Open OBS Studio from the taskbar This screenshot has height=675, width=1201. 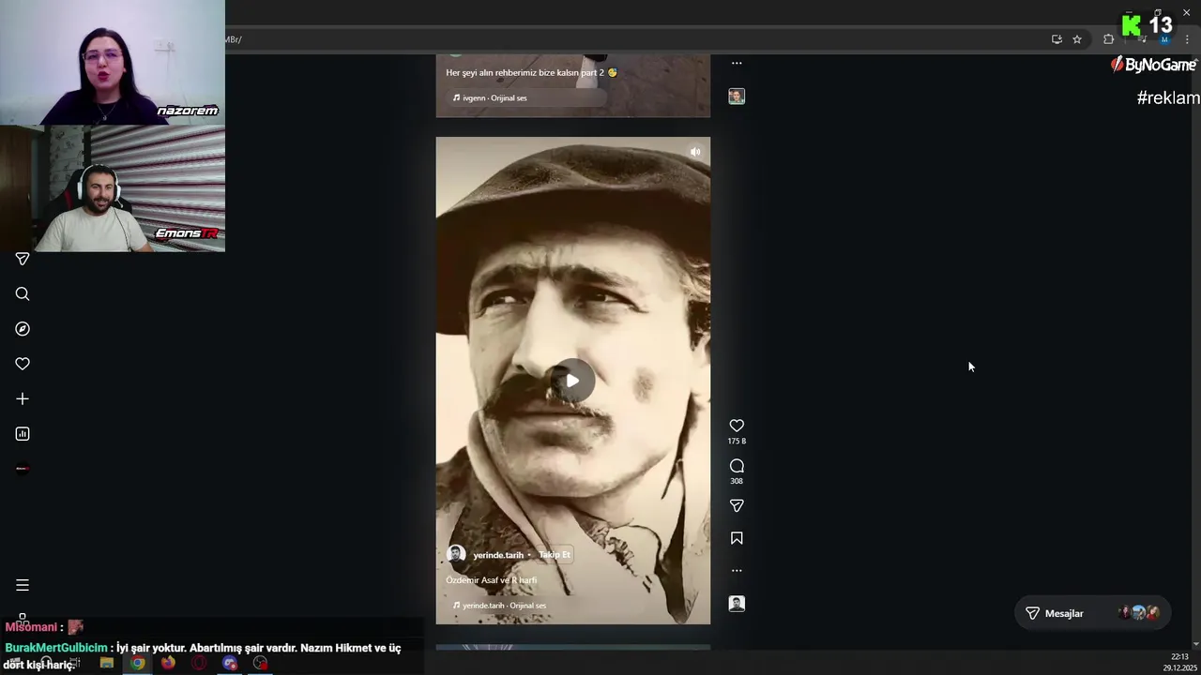[261, 663]
